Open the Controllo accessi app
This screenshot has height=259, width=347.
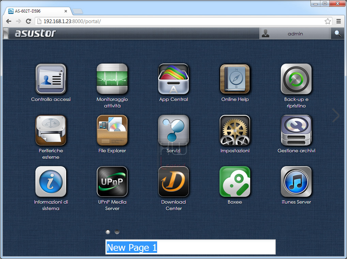click(x=51, y=79)
